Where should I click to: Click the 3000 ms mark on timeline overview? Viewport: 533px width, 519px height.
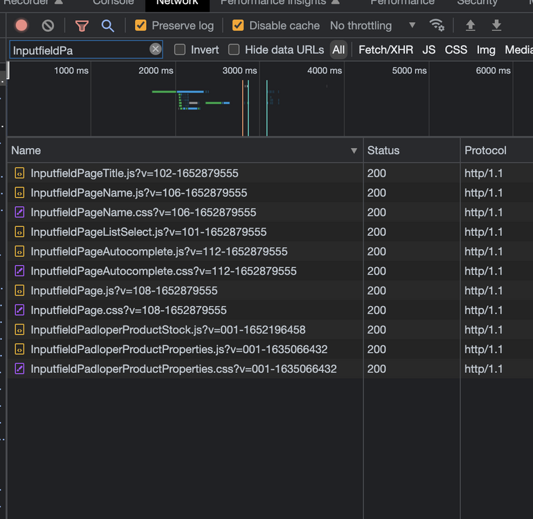240,71
